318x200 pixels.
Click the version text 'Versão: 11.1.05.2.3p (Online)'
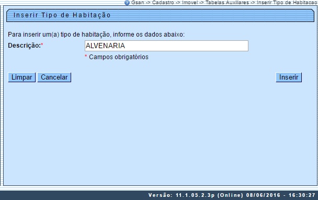(x=196, y=195)
